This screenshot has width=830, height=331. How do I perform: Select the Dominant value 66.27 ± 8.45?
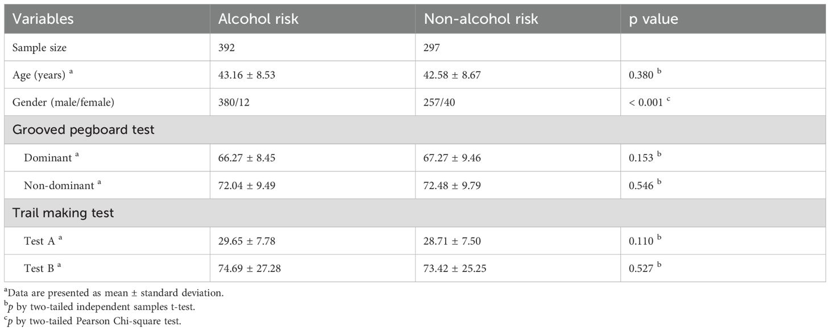coord(247,158)
